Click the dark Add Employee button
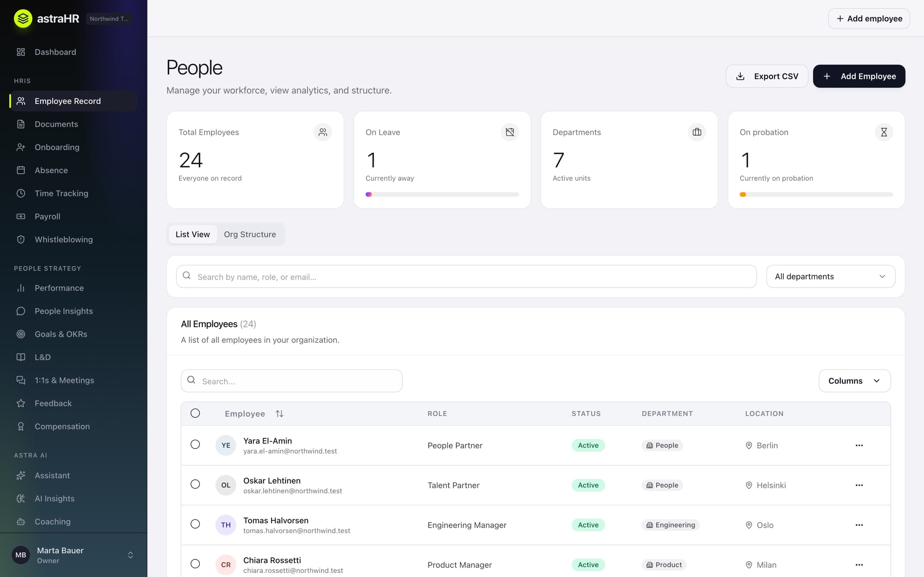 tap(859, 76)
